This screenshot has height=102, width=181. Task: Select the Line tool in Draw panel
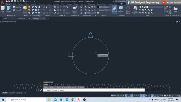[x=47, y=10]
